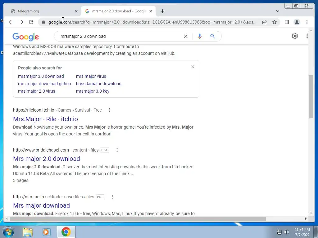The width and height of the screenshot is (318, 238).
Task: Open Google quick settings gear
Action: [295, 36]
